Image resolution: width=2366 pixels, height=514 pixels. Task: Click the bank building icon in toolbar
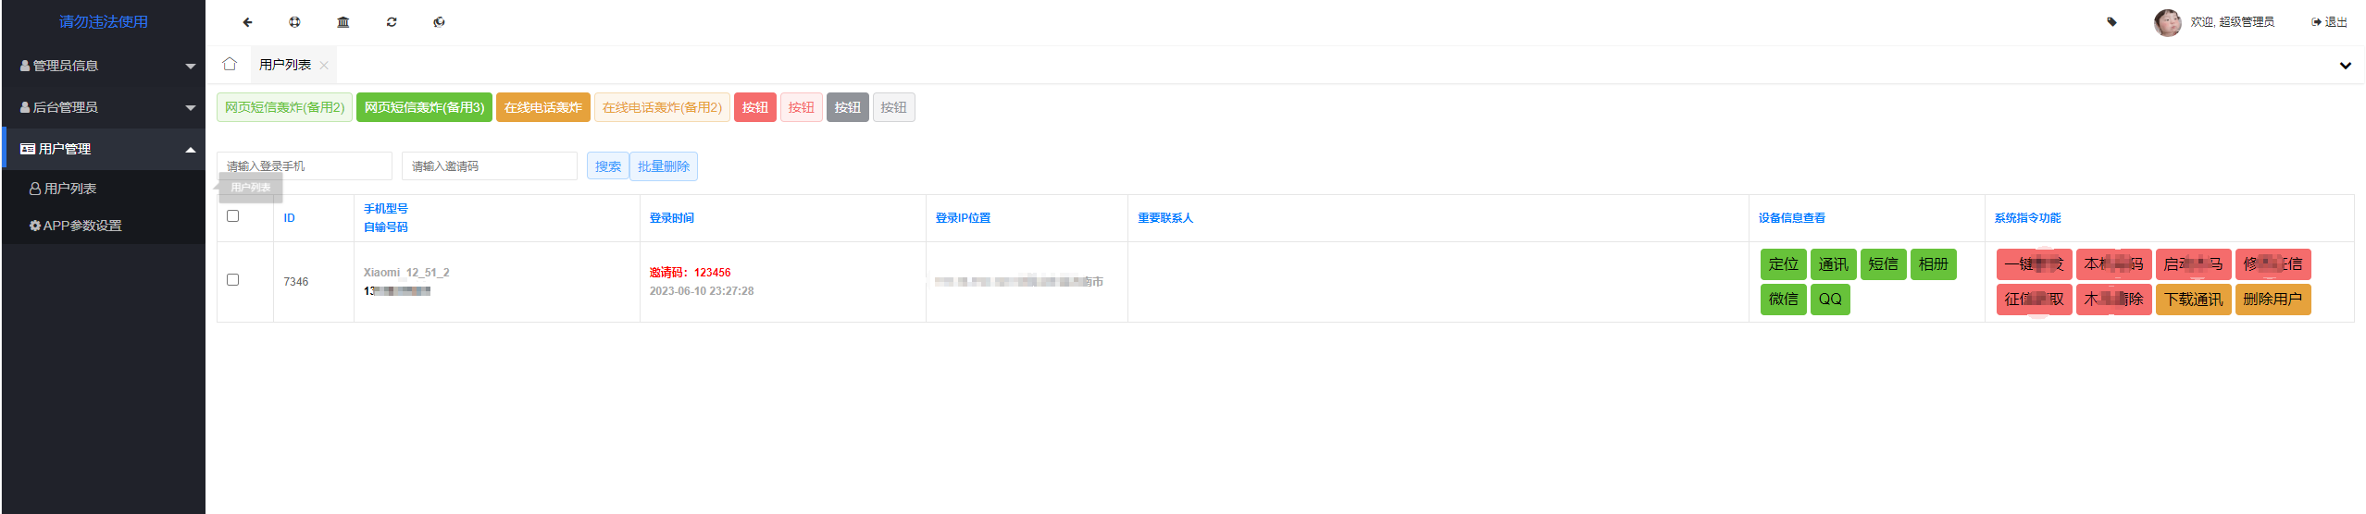point(343,22)
